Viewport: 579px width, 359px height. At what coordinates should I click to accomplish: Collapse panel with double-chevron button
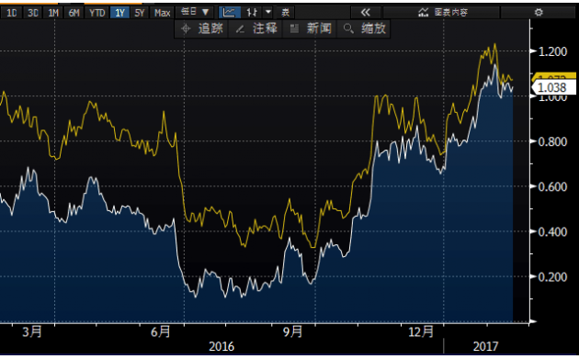pyautogui.click(x=366, y=13)
